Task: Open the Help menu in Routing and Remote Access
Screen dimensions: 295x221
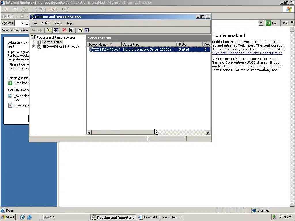Action: click(69, 23)
